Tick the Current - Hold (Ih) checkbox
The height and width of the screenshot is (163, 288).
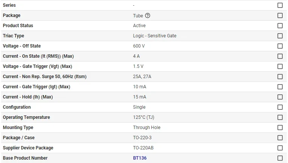pos(280,97)
